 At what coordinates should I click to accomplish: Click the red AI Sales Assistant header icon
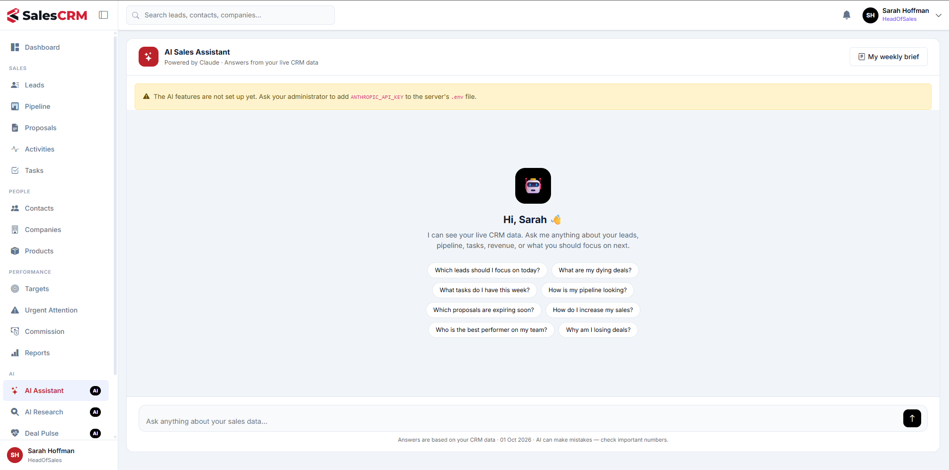(148, 57)
